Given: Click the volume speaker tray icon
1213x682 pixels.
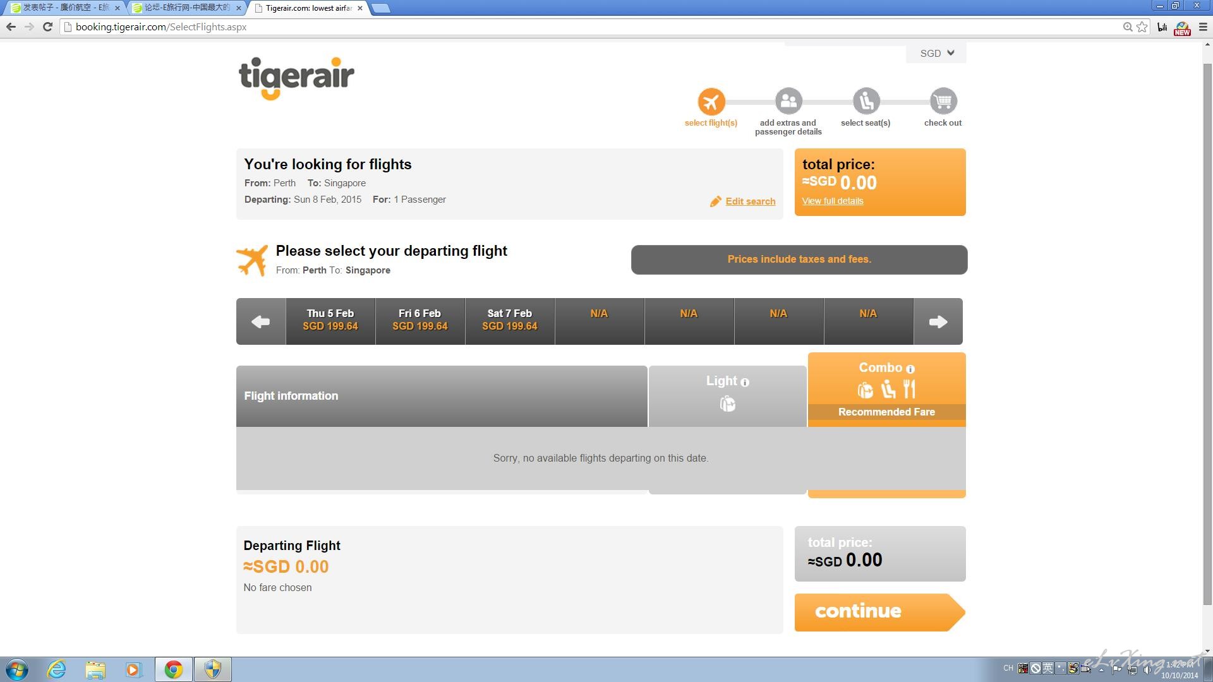Looking at the screenshot, I should point(1147,669).
